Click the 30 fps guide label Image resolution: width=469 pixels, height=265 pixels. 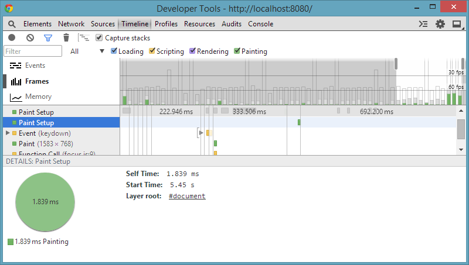click(456, 72)
